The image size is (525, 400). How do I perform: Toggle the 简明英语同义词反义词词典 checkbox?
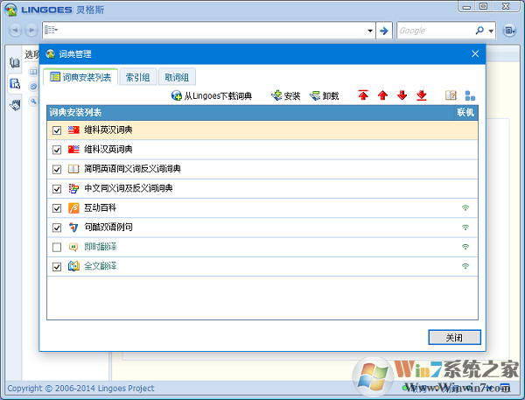click(x=57, y=169)
